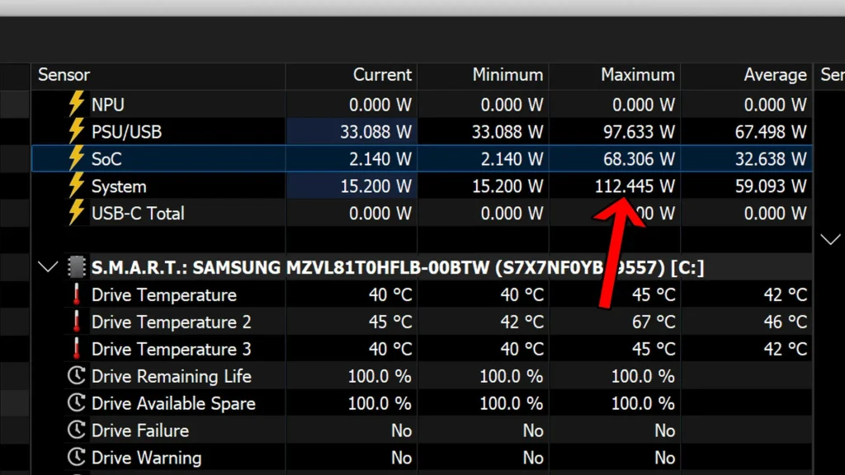The height and width of the screenshot is (475, 845).
Task: Click the SoC average value 32.638 W
Action: coord(771,159)
